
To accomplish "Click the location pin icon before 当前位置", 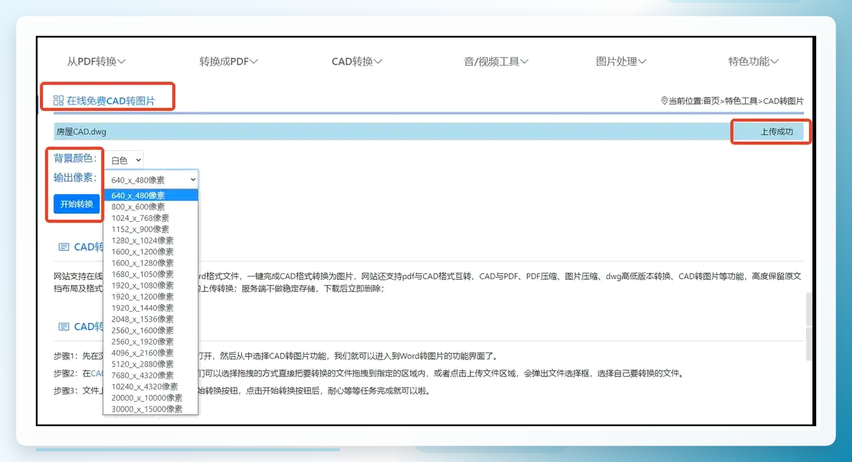I will click(664, 101).
